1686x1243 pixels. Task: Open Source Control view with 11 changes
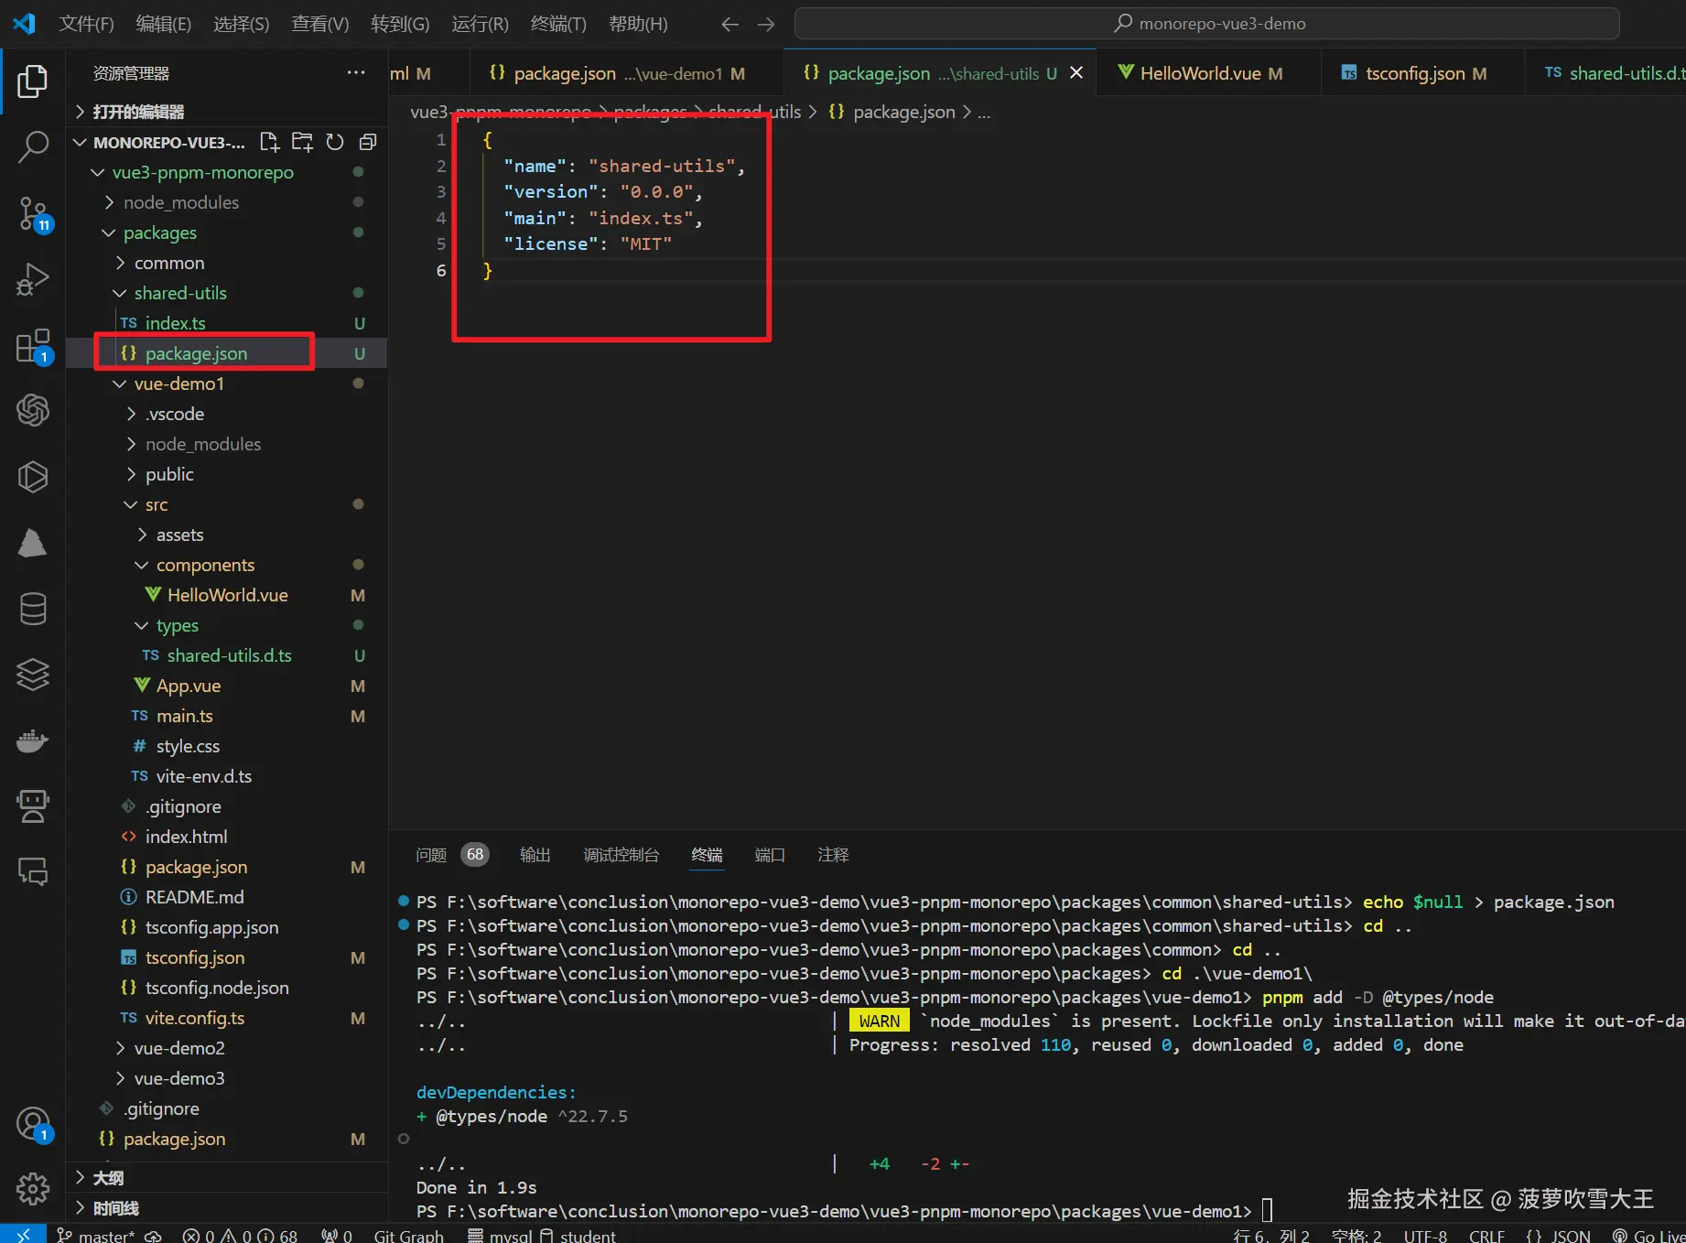33,213
